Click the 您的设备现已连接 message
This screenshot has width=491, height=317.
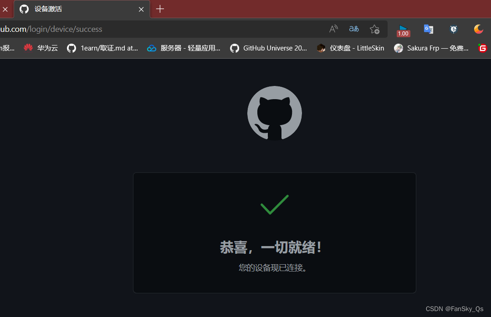pyautogui.click(x=273, y=267)
